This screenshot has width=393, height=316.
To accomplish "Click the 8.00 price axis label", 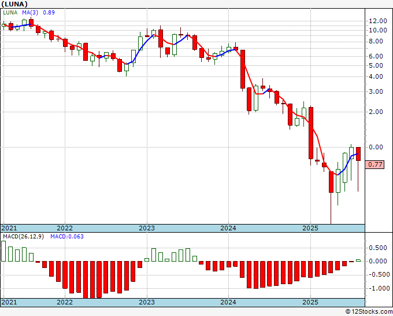I will pyautogui.click(x=376, y=42).
